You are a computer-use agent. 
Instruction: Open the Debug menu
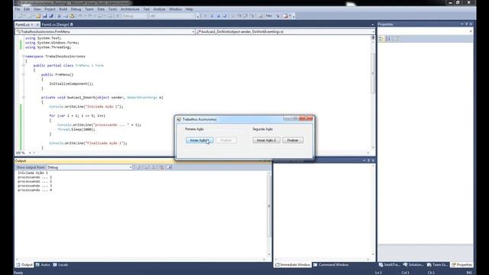[76, 9]
